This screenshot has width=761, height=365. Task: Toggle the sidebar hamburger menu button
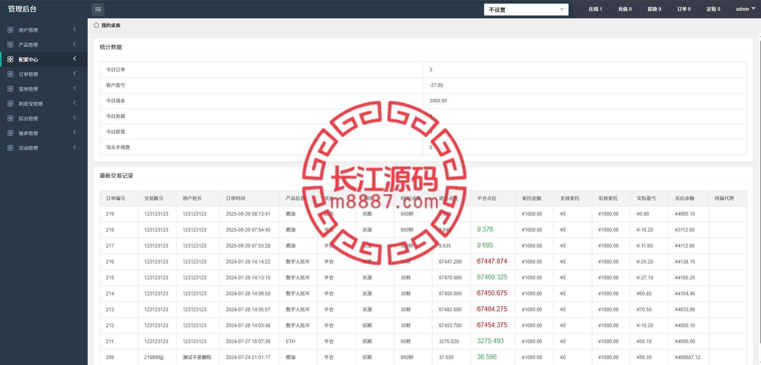pyautogui.click(x=98, y=9)
